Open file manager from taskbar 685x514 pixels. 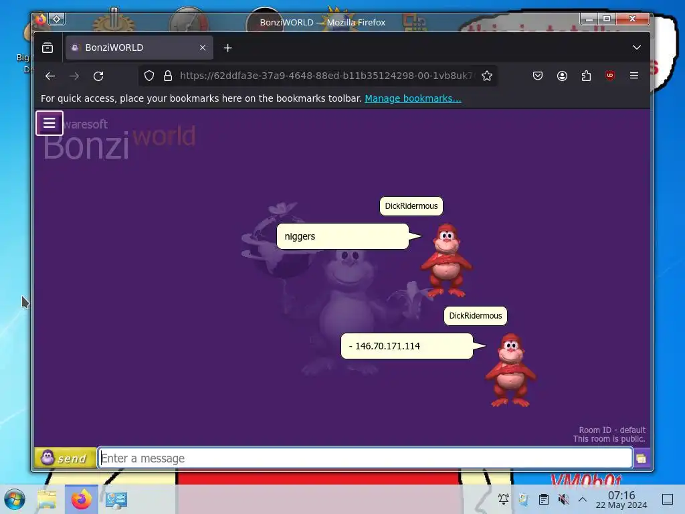(x=47, y=499)
